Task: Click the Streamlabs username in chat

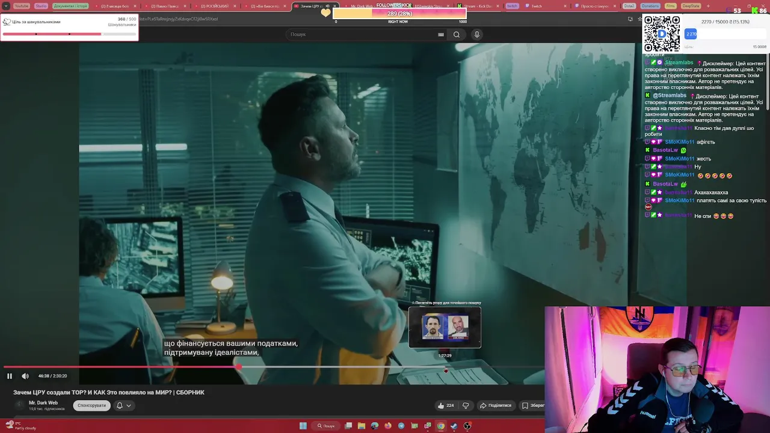Action: 679,63
